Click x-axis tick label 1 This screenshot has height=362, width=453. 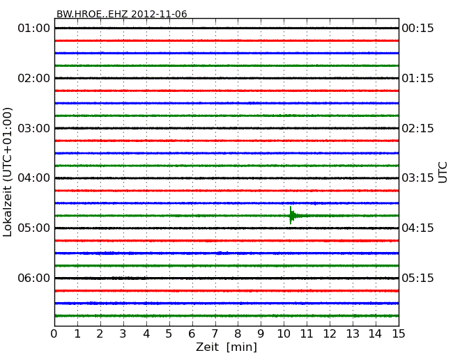tap(77, 334)
